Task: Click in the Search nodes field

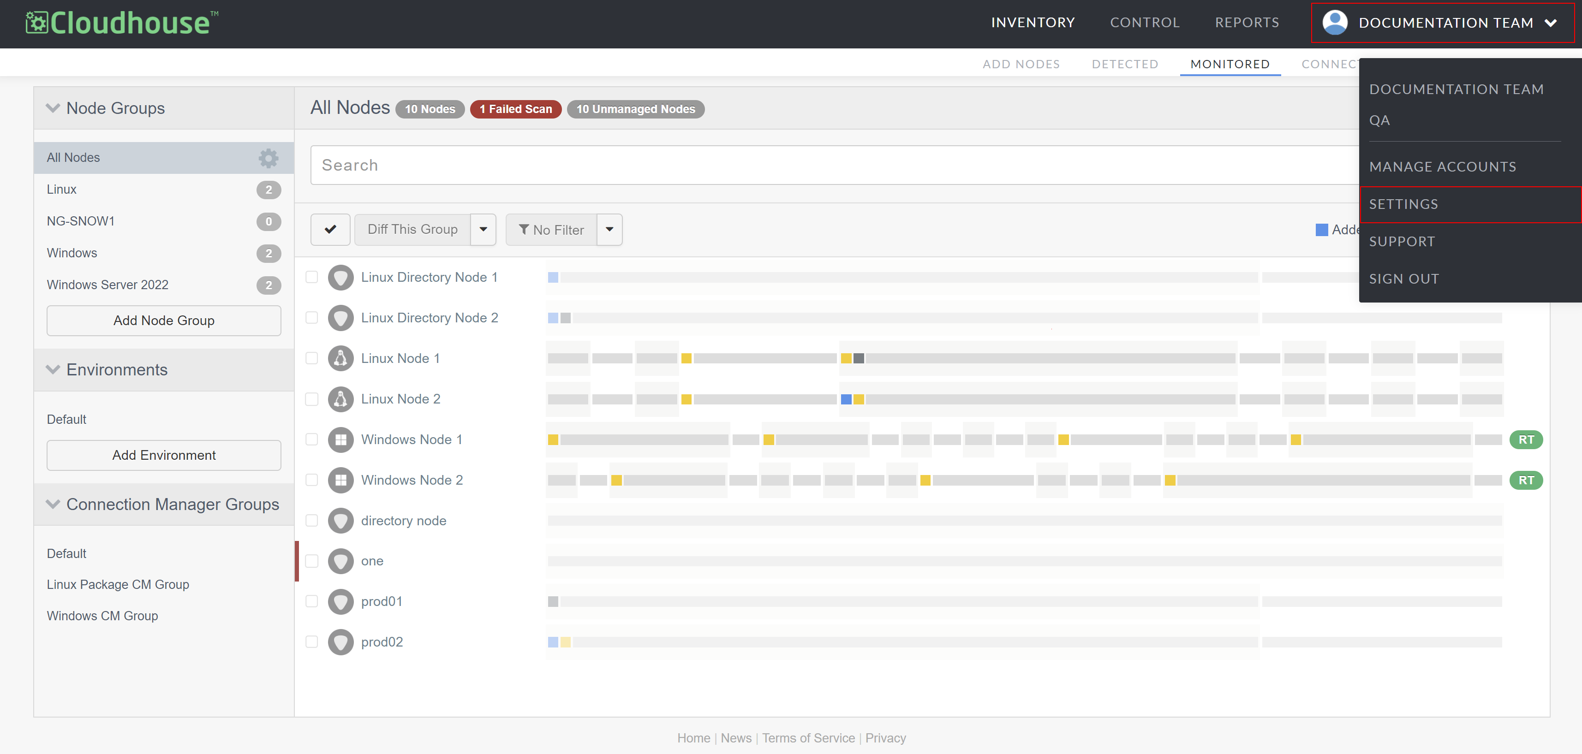Action: point(835,165)
